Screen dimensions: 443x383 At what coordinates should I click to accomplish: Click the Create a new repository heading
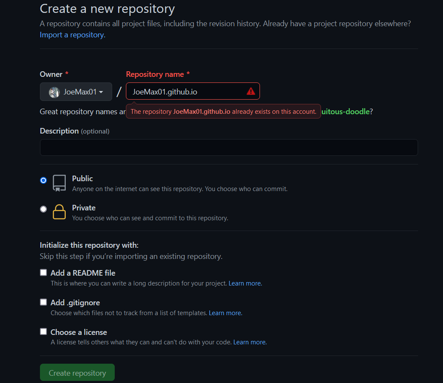107,9
